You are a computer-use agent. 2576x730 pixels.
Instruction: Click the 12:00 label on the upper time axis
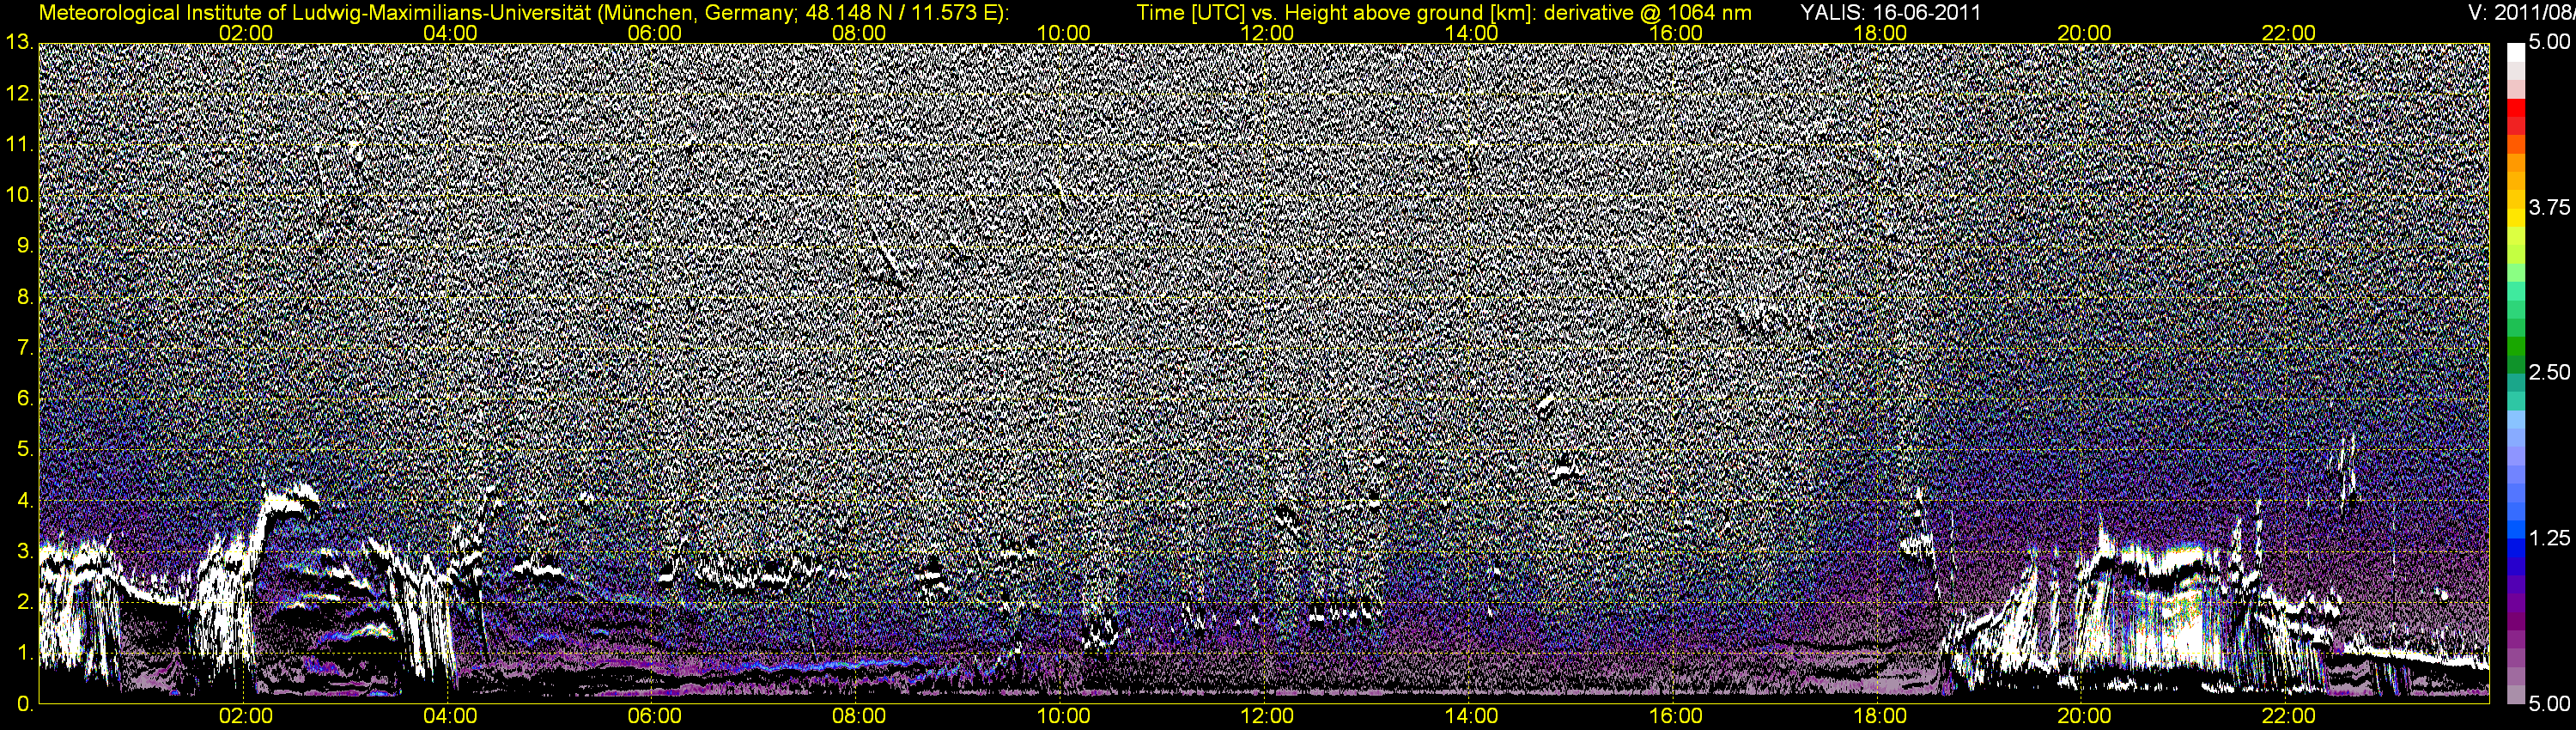coord(1267,33)
